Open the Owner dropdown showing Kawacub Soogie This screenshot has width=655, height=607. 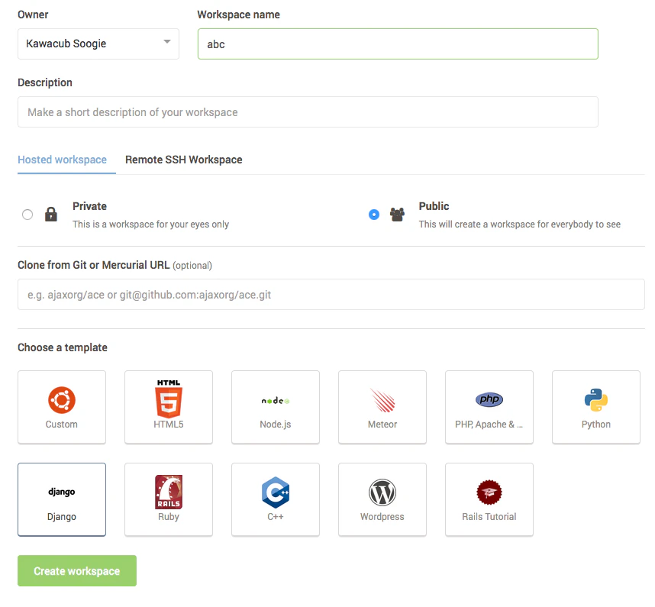(x=98, y=44)
